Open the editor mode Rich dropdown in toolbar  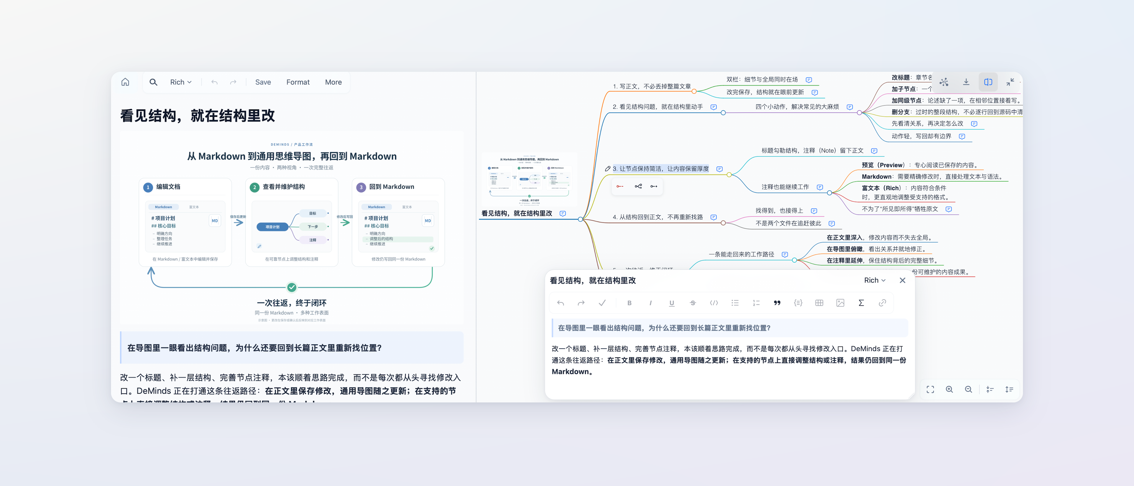pos(180,82)
